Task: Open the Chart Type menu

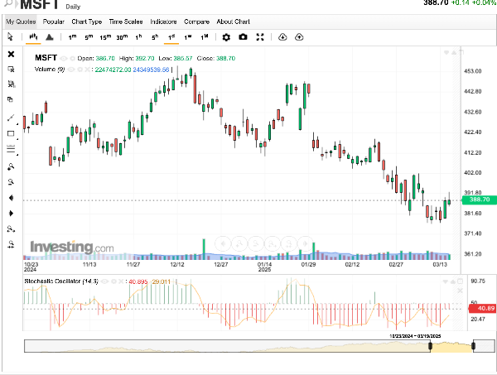Action: [86, 22]
